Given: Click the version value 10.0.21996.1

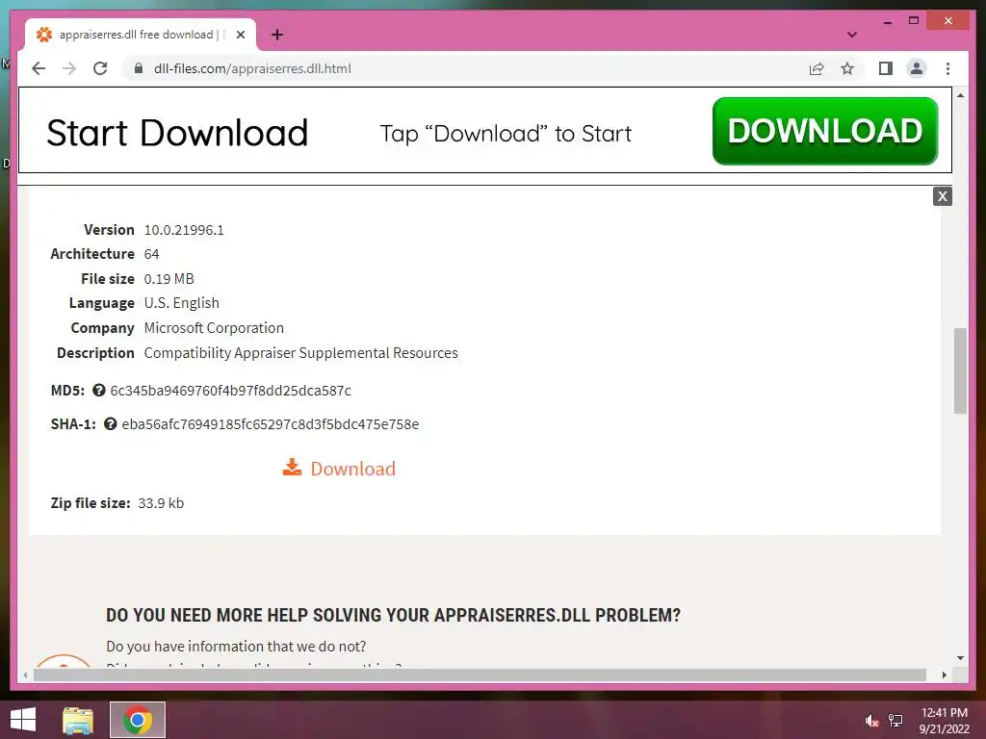Looking at the screenshot, I should [x=184, y=230].
